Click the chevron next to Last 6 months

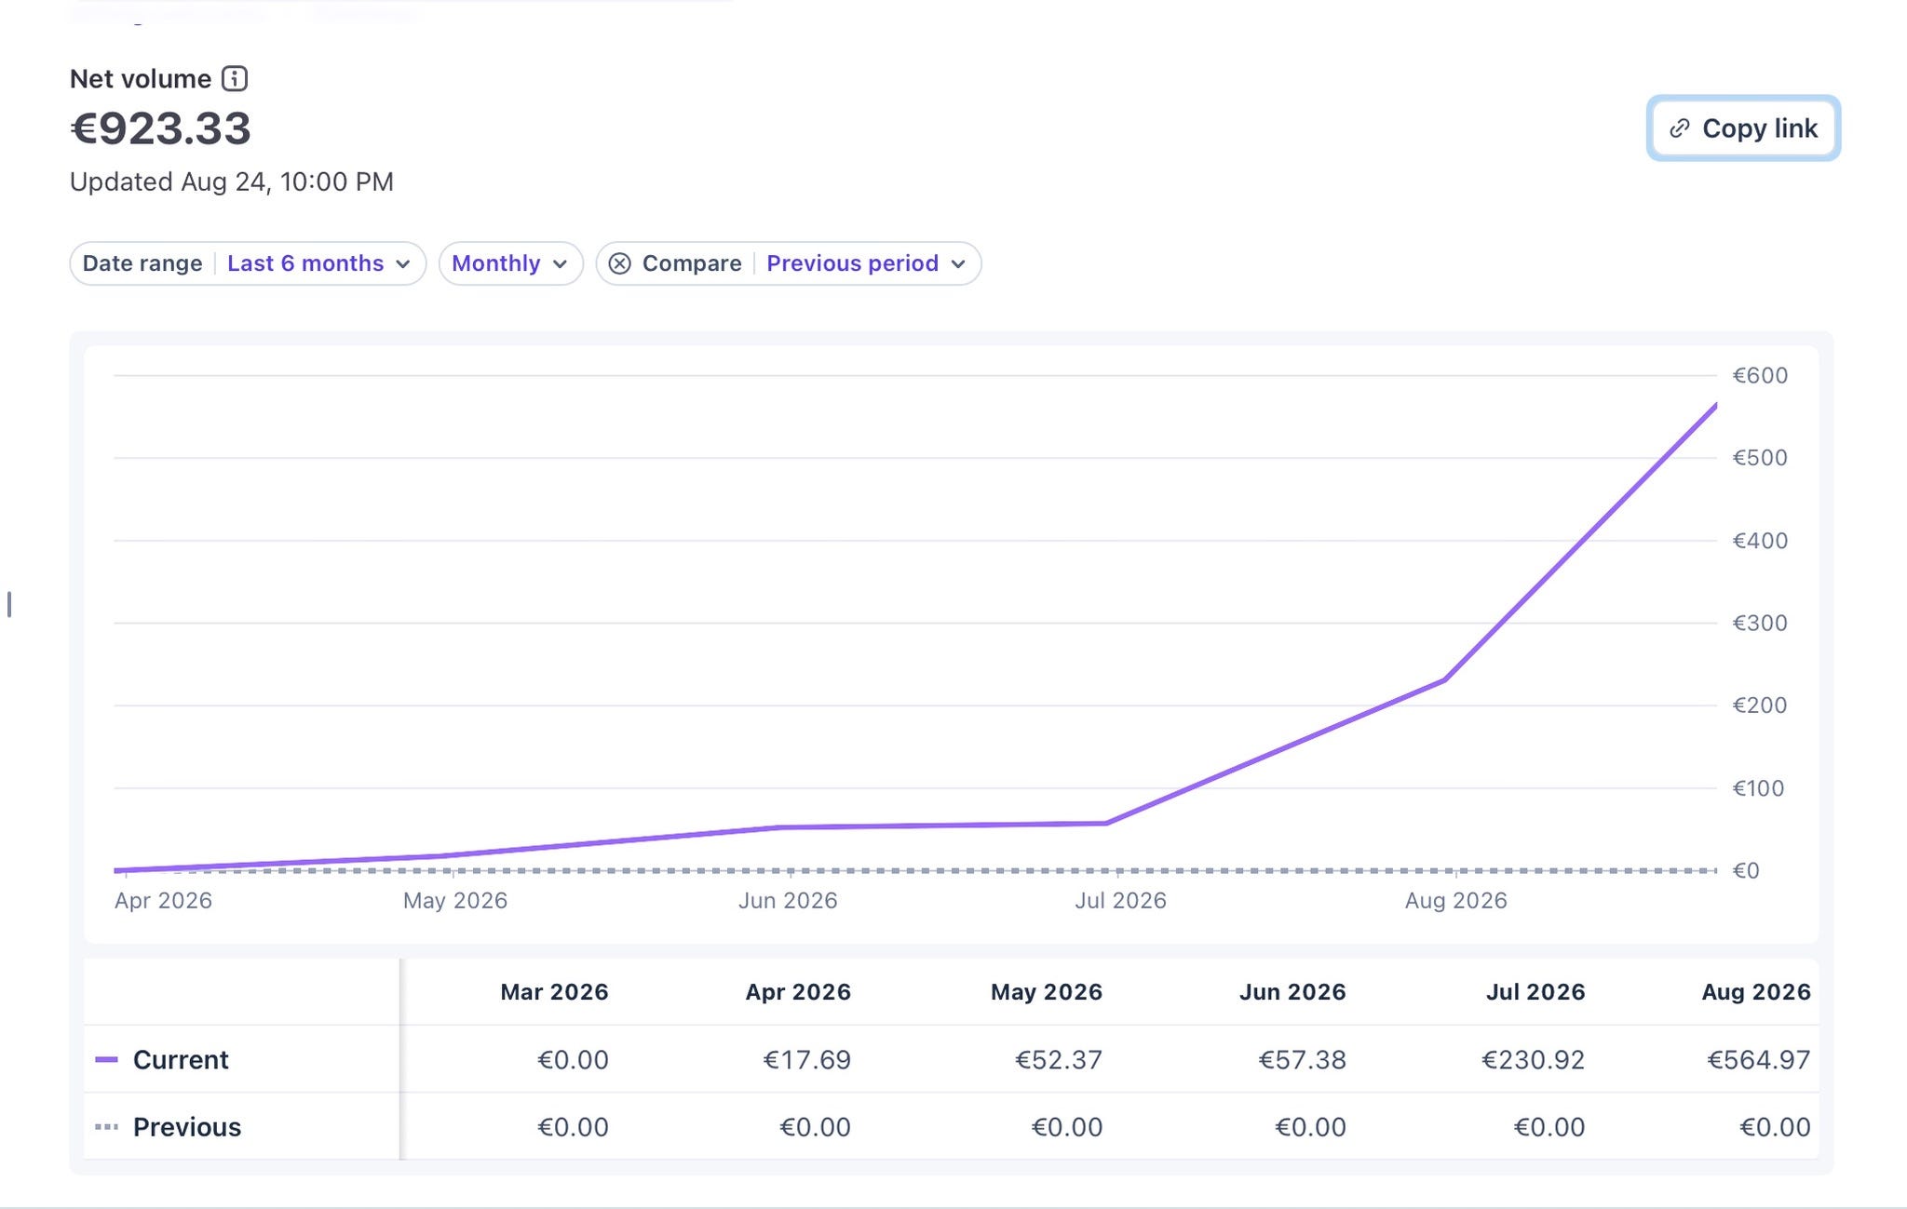pos(403,264)
